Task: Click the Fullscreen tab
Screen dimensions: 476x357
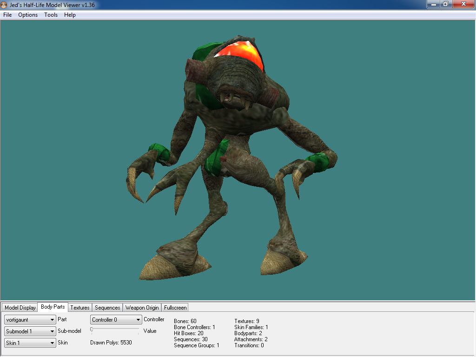Action: 175,308
